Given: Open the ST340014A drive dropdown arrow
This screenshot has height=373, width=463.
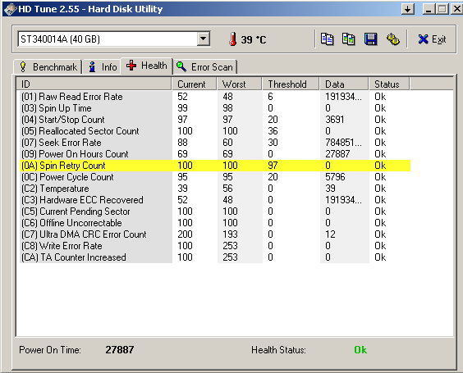Looking at the screenshot, I should pos(204,39).
